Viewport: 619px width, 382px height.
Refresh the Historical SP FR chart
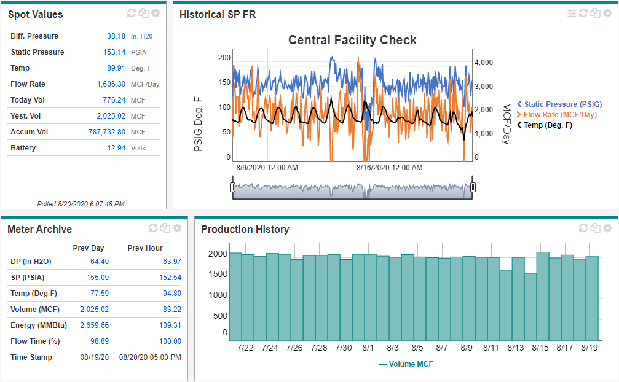583,14
